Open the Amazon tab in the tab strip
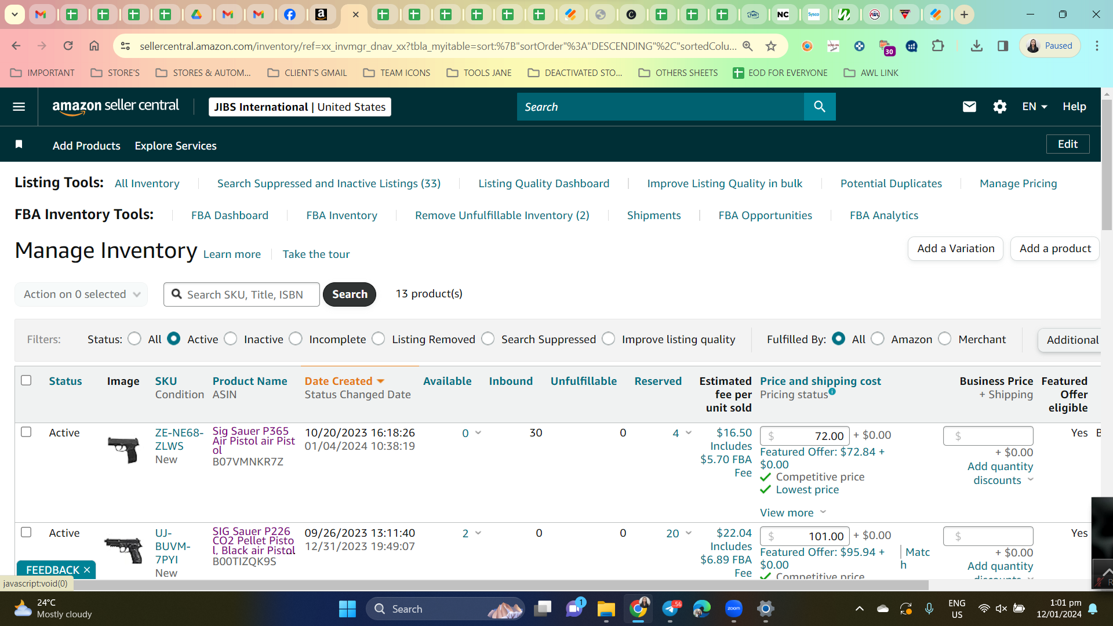The image size is (1113, 626). click(321, 14)
